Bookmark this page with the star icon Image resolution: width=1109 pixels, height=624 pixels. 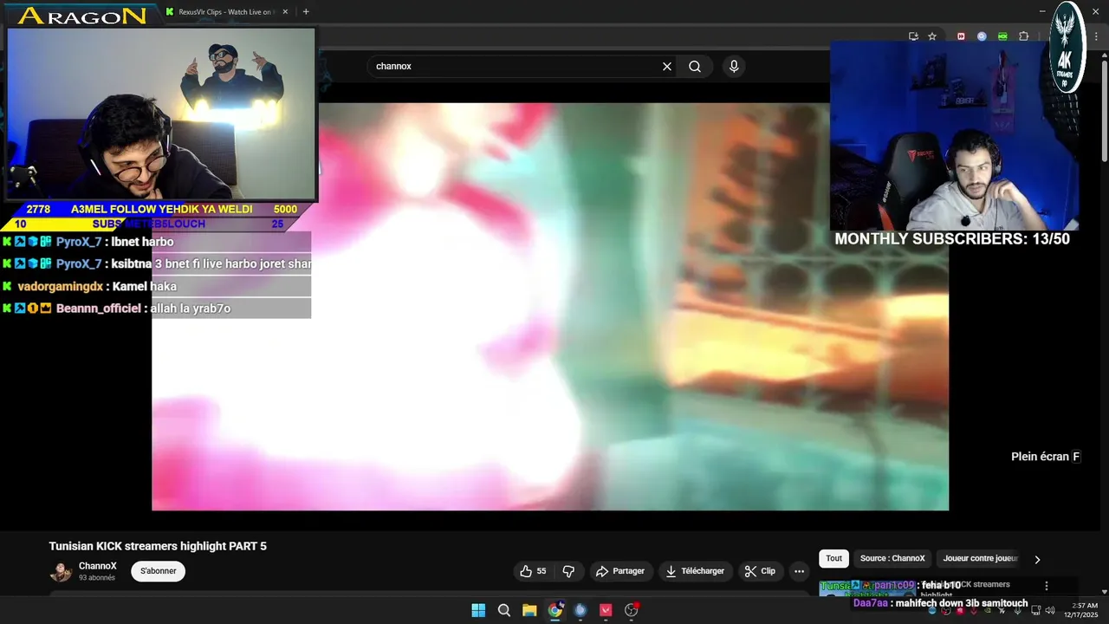[x=932, y=36]
